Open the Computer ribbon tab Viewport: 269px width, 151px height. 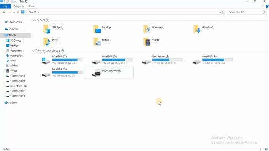point(18,6)
